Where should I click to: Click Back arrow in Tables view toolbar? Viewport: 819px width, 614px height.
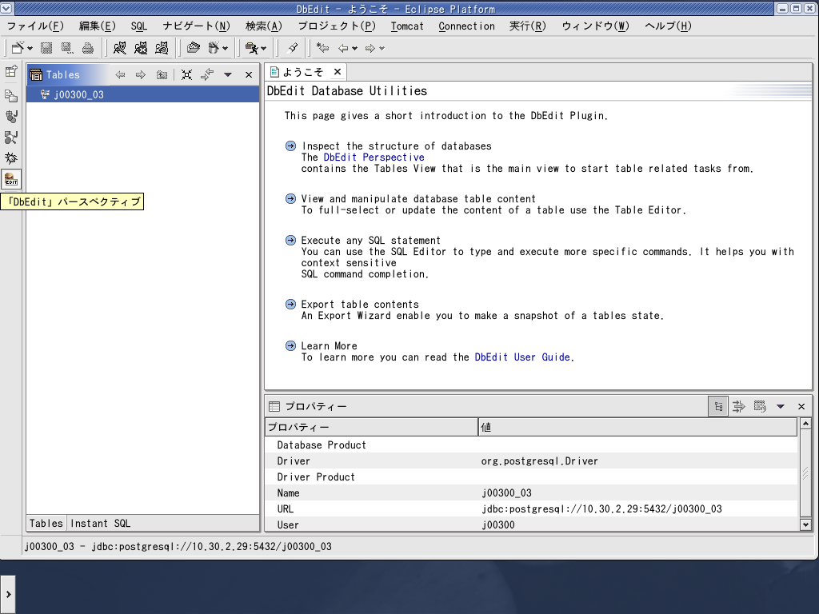[120, 74]
